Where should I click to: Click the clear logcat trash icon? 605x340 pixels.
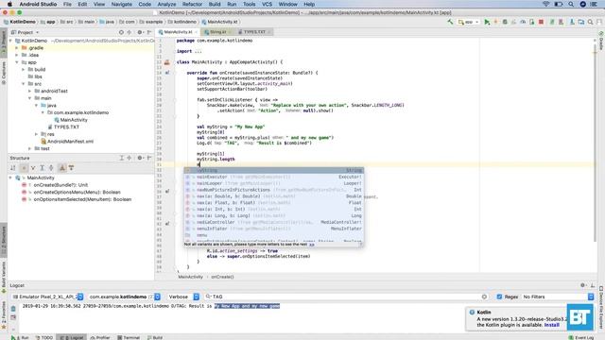coord(13,309)
